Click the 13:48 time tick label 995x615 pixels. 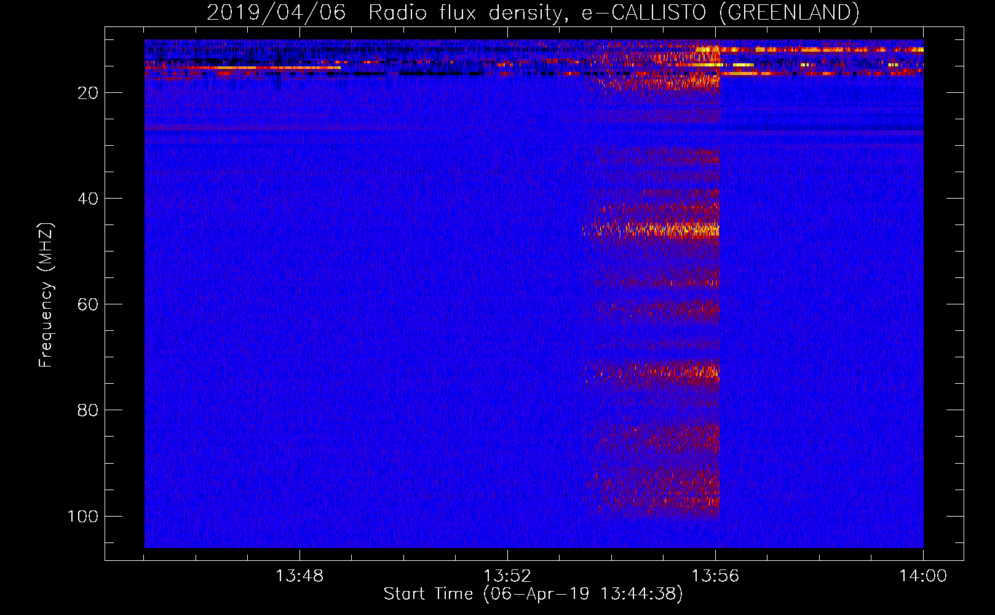[299, 576]
